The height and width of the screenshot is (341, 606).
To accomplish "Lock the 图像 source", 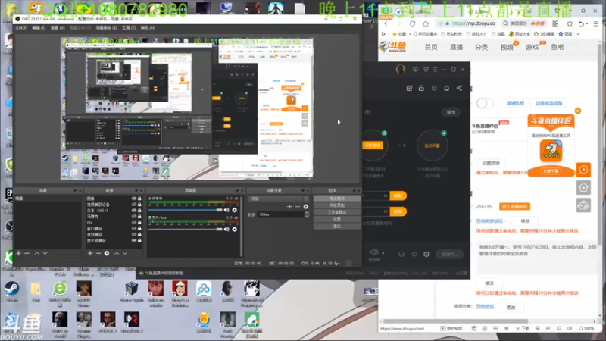I will 139,199.
